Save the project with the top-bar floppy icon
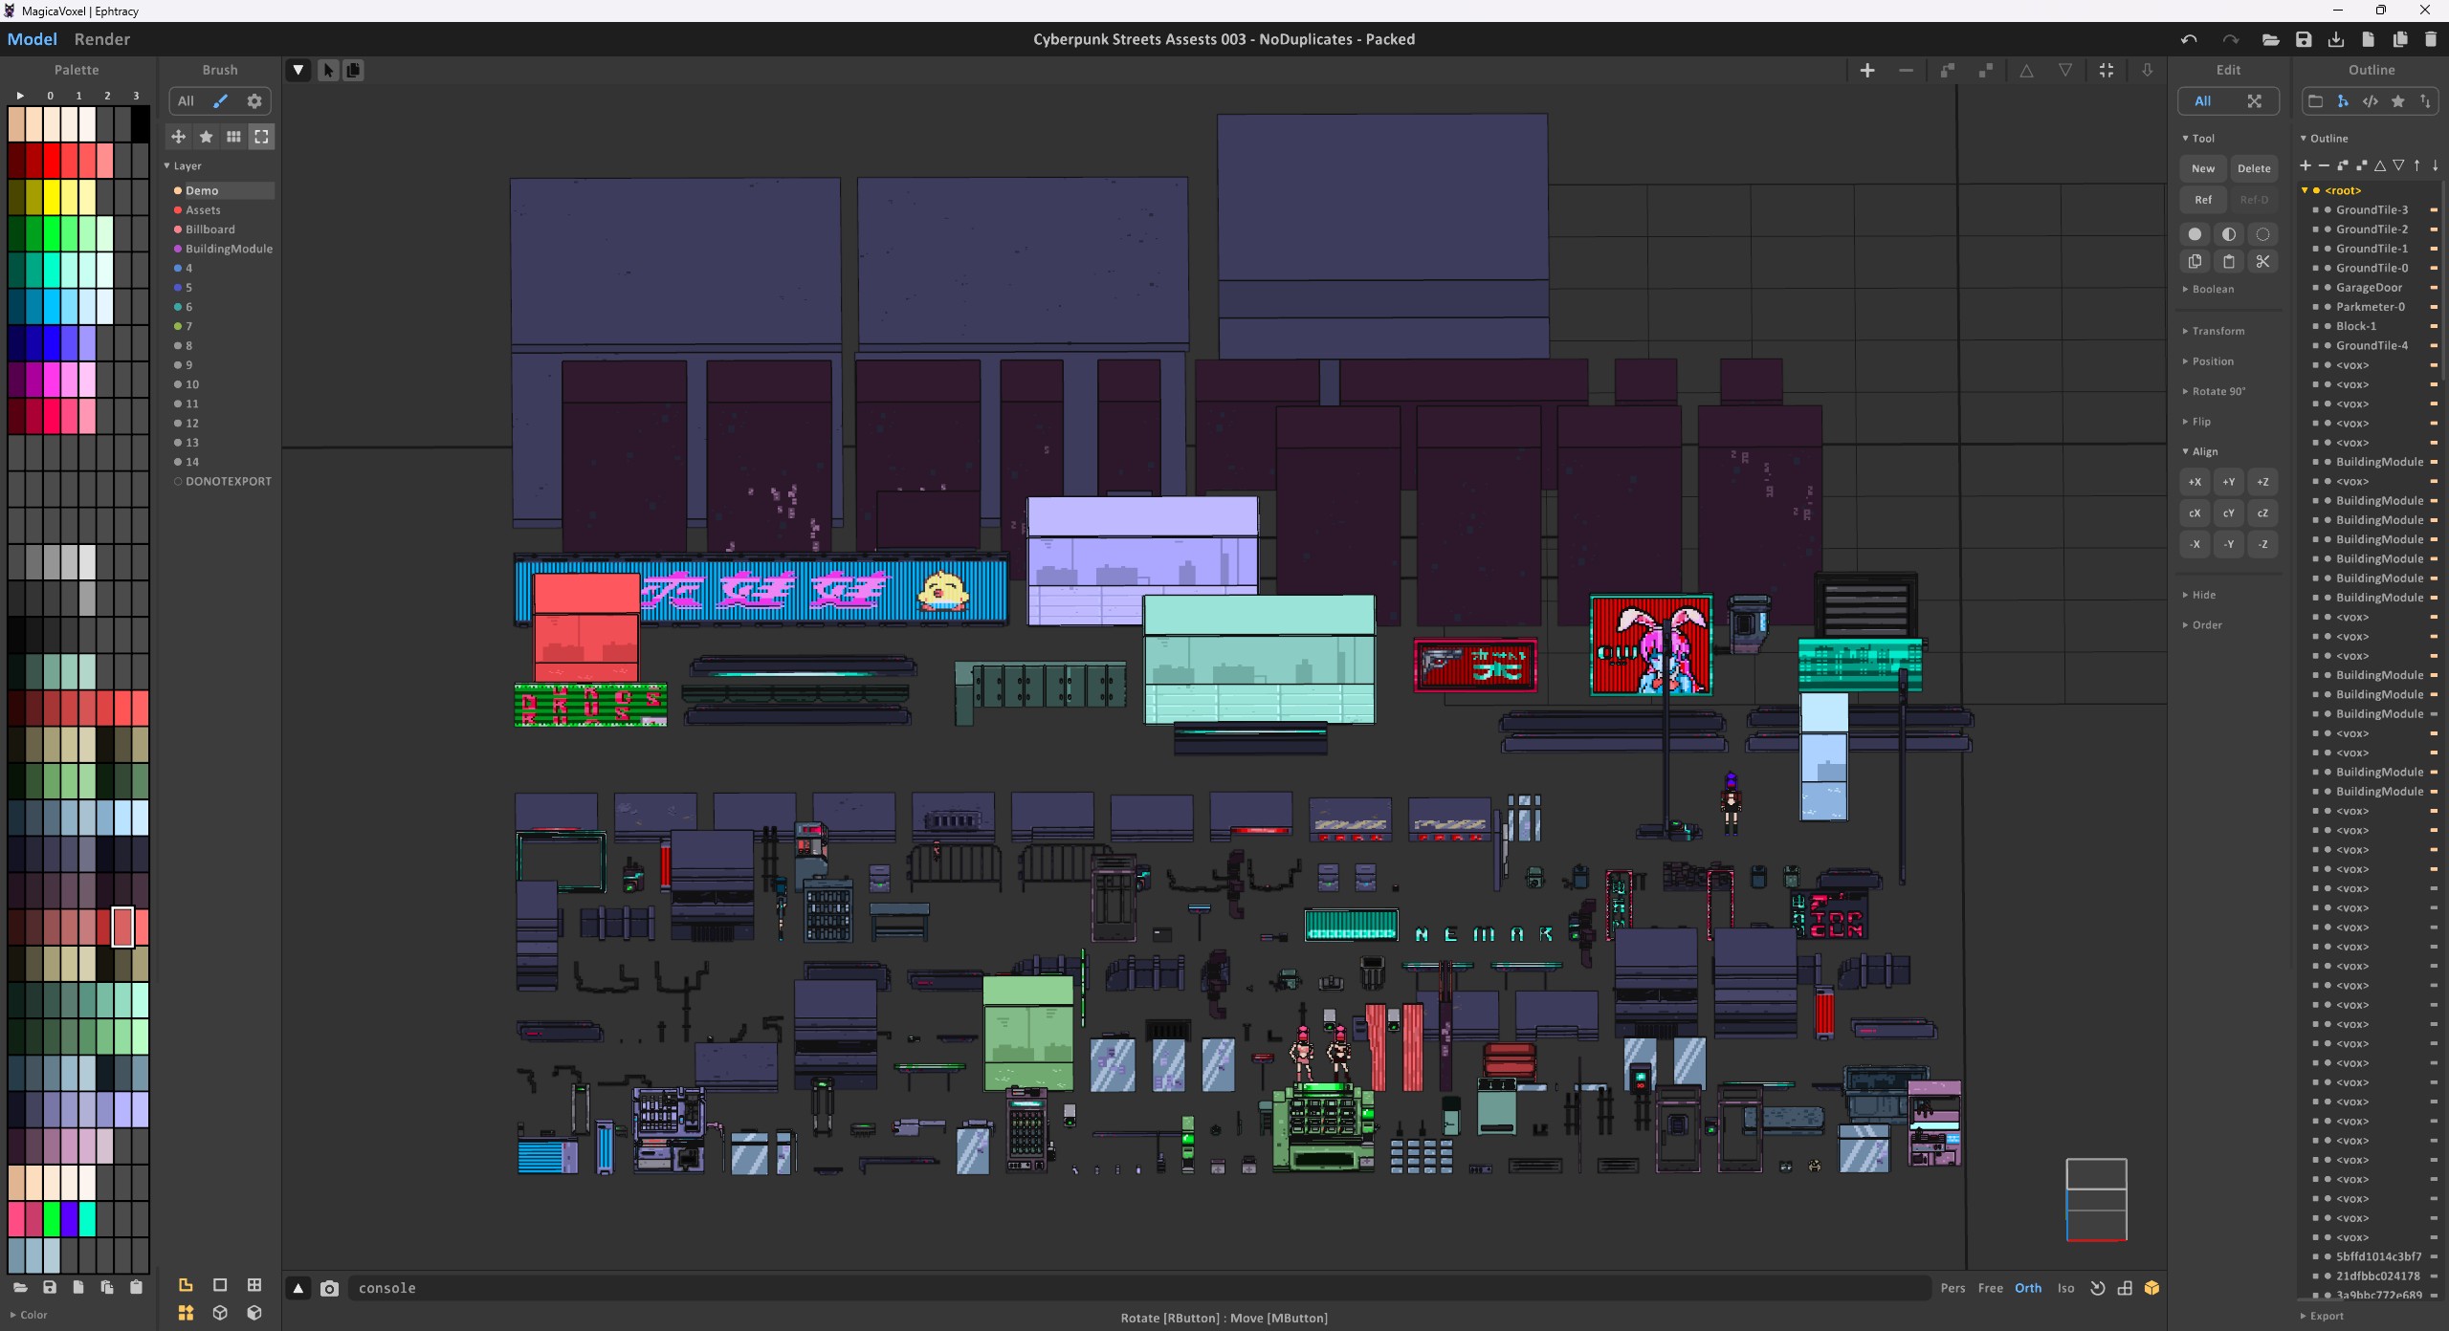The width and height of the screenshot is (2449, 1331). pos(2304,39)
